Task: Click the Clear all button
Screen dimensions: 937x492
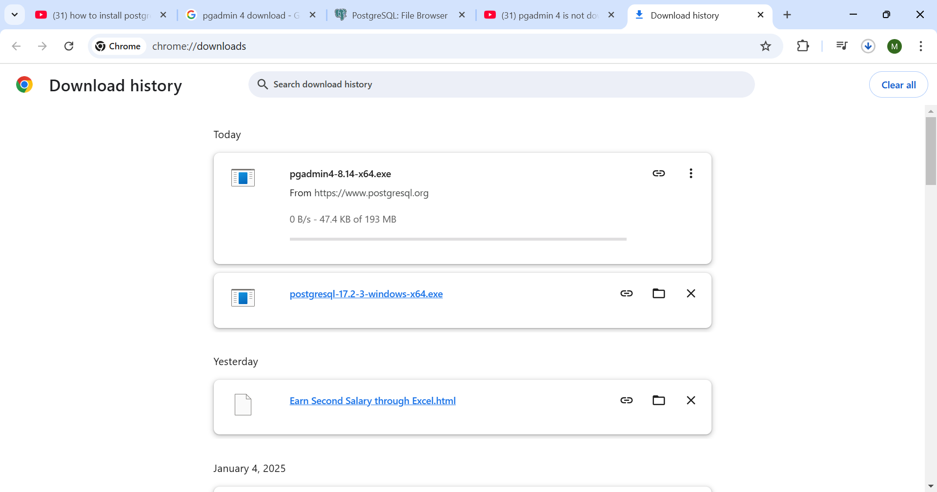Action: tap(898, 85)
